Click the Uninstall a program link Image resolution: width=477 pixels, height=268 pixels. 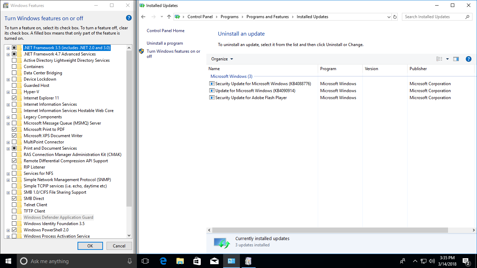click(x=165, y=43)
